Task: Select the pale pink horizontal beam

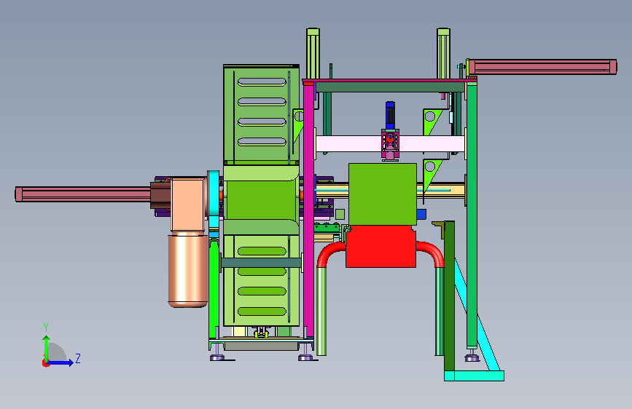Action: tap(348, 144)
